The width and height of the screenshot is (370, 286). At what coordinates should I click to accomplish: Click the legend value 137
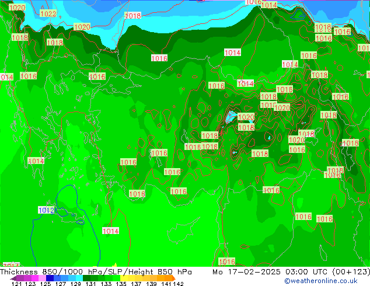coord(136,284)
